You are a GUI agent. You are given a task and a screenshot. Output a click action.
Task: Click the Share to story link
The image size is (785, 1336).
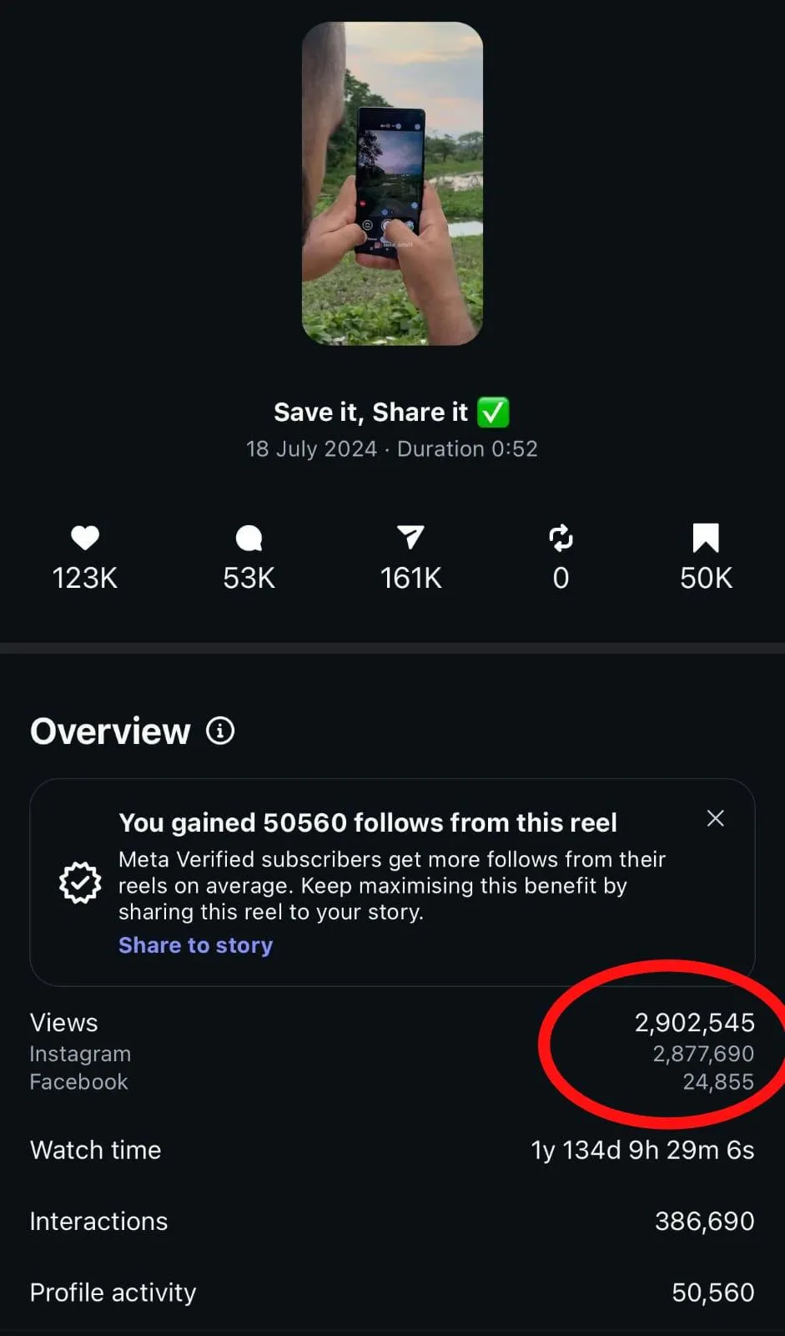point(195,945)
